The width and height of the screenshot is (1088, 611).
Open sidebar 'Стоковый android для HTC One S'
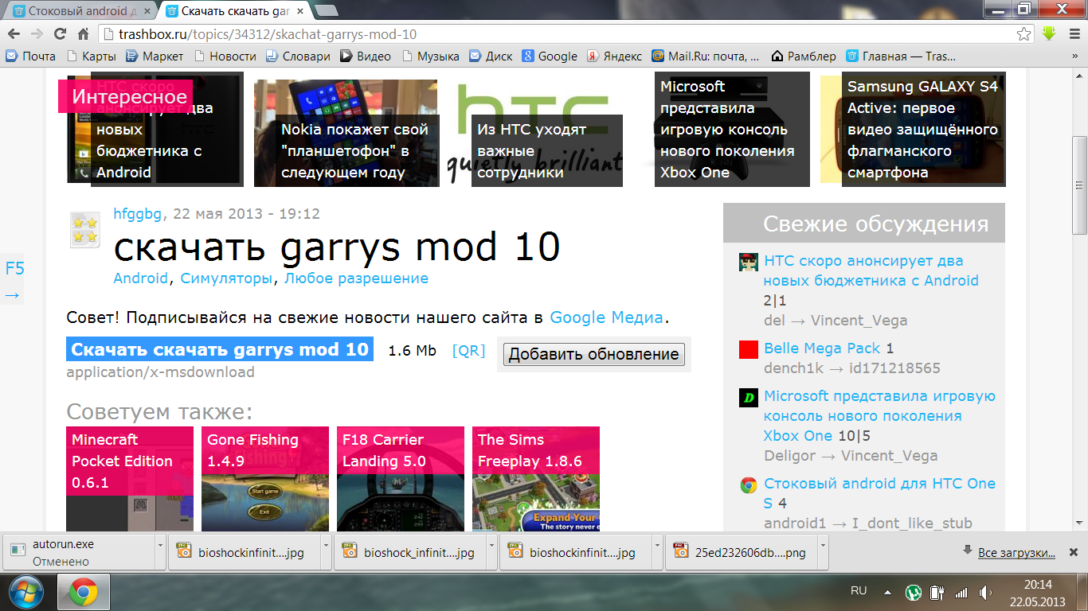(879, 492)
